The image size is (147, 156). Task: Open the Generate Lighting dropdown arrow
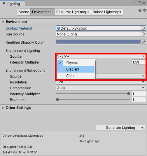tap(142, 128)
